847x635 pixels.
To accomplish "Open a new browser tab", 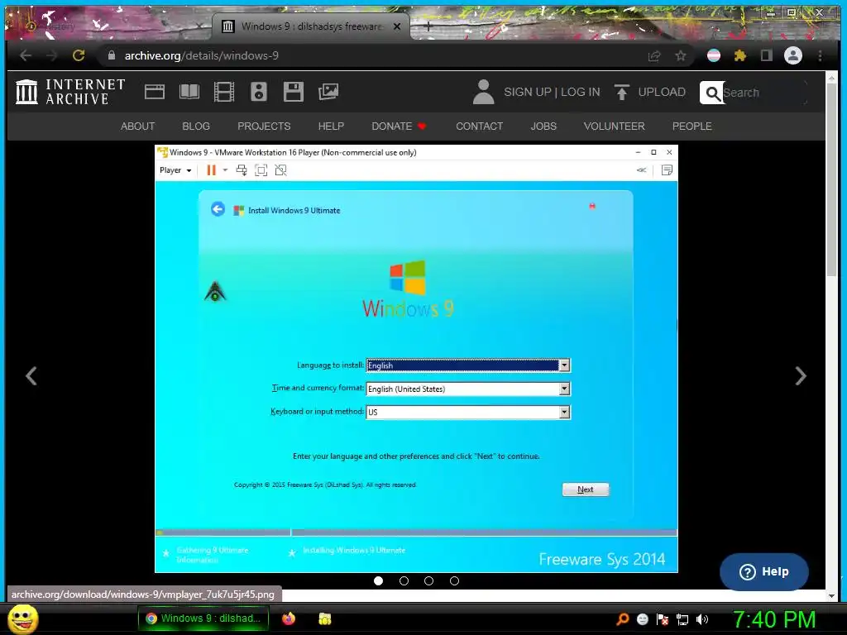I will click(428, 26).
